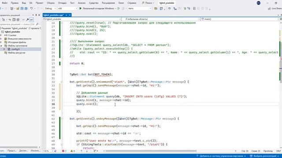The height and width of the screenshot is (158, 282).
Task: Click the split editor icon near main()
Action: [x=281, y=19]
